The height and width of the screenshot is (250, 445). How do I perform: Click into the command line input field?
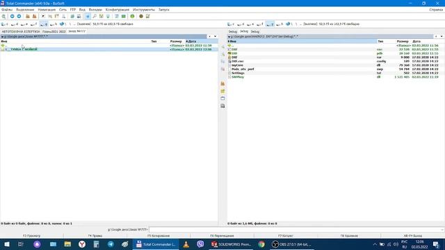[295, 230]
